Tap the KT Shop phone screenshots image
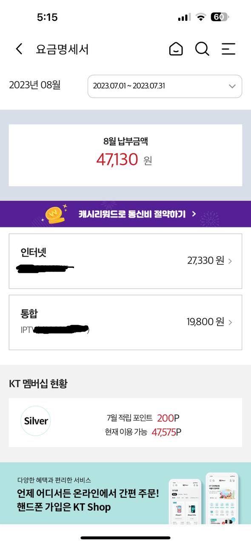 tap(204, 498)
